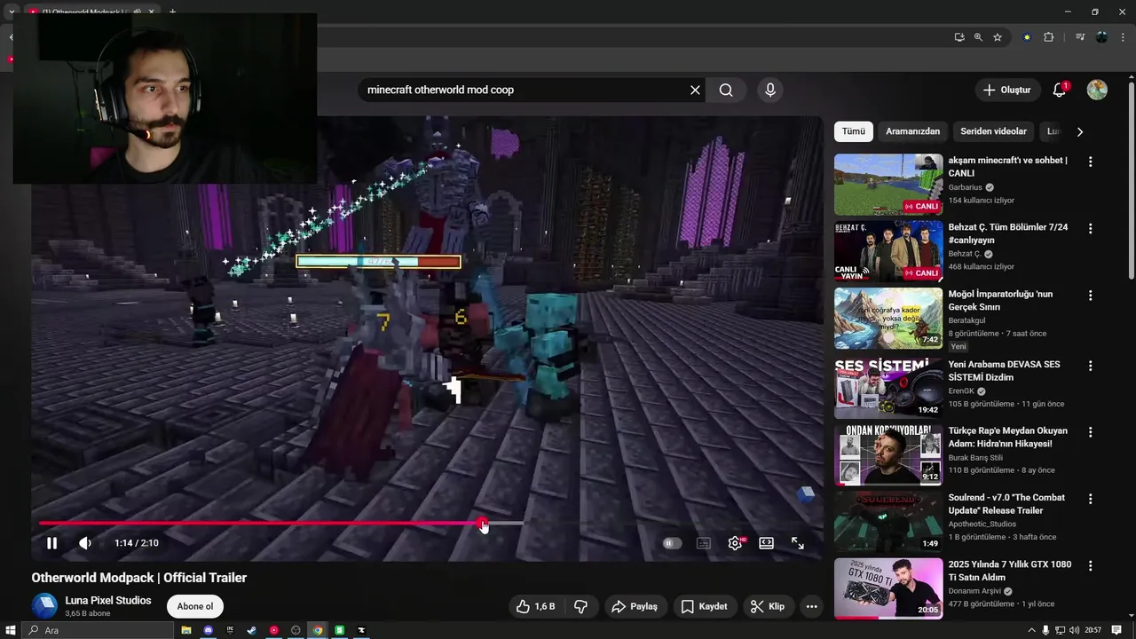This screenshot has width=1136, height=639.
Task: Open options menu for Yeni Arabama DEVASA SES video
Action: pos(1091,365)
